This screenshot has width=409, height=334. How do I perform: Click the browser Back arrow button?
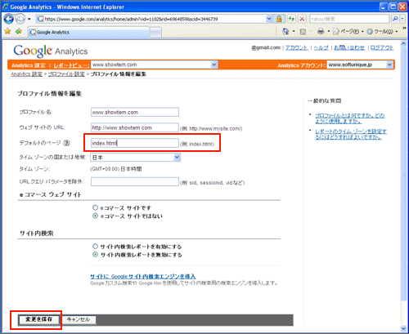[9, 19]
